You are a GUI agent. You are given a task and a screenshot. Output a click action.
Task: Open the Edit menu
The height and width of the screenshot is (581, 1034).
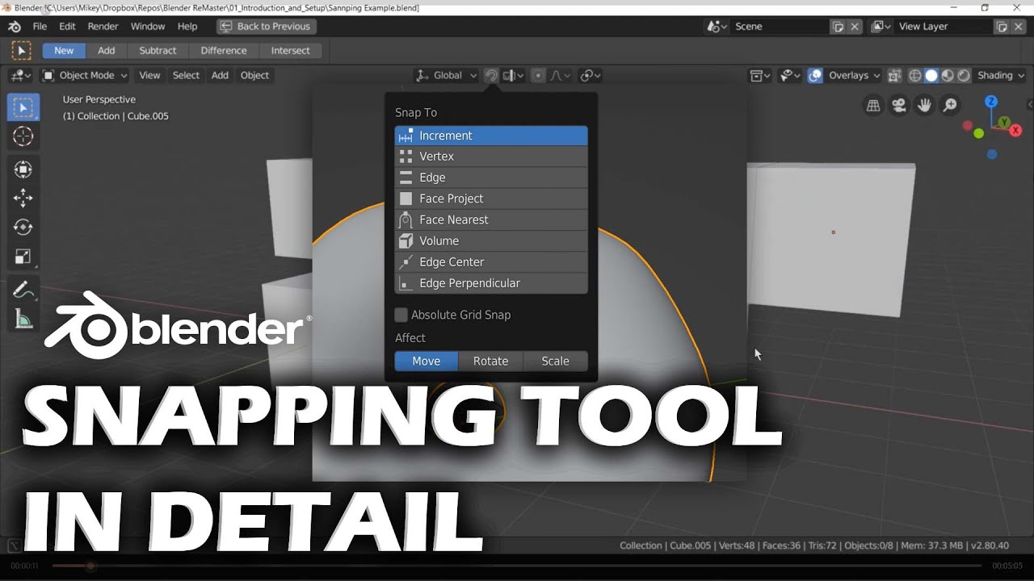tap(67, 27)
